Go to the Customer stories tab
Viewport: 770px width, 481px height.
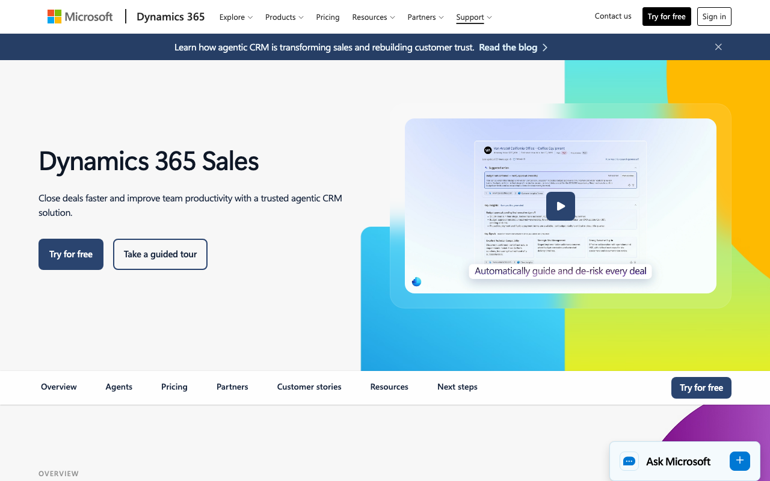click(x=309, y=387)
